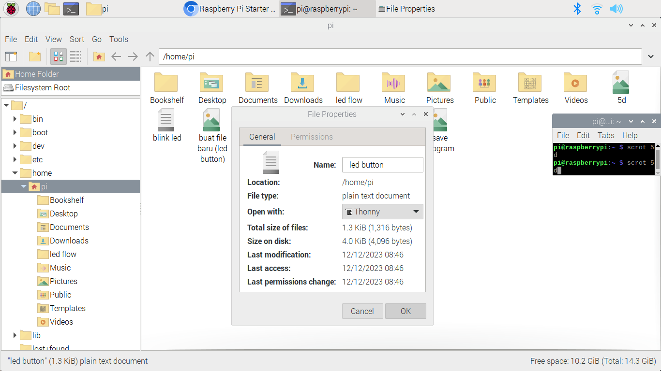Confirm File Properties with OK
Screen dimensions: 661x371
[406, 311]
